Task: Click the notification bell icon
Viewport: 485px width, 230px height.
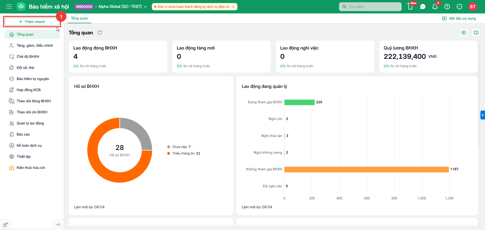Action: point(435,7)
